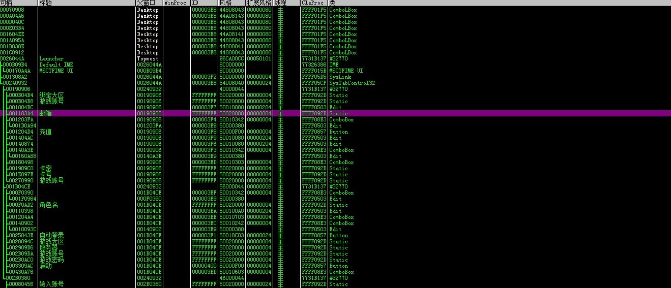
Task: Select the 卡密 title entry
Action: click(45, 169)
